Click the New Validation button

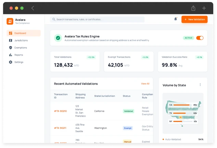194,20
